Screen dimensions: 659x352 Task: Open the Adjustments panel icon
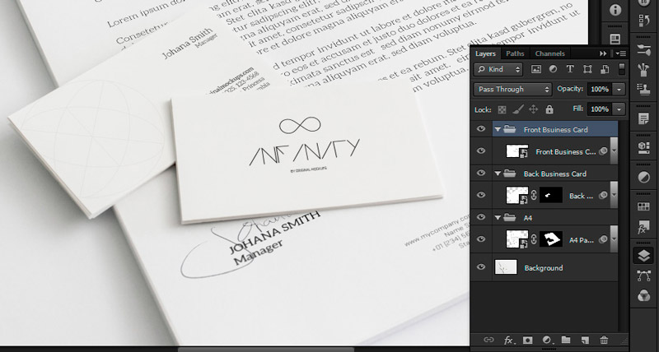tap(643, 178)
